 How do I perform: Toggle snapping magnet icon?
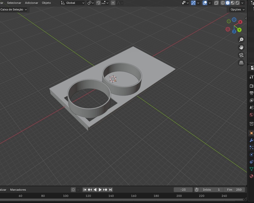pyautogui.click(x=98, y=3)
